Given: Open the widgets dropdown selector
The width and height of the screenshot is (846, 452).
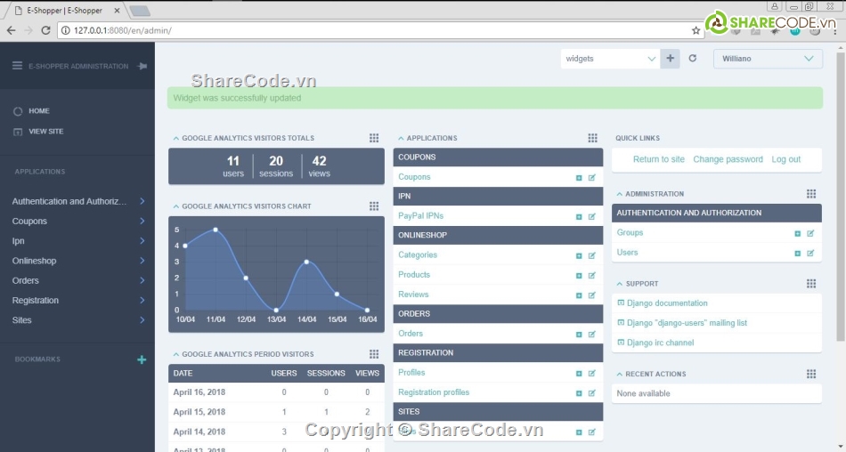Looking at the screenshot, I should [x=610, y=58].
